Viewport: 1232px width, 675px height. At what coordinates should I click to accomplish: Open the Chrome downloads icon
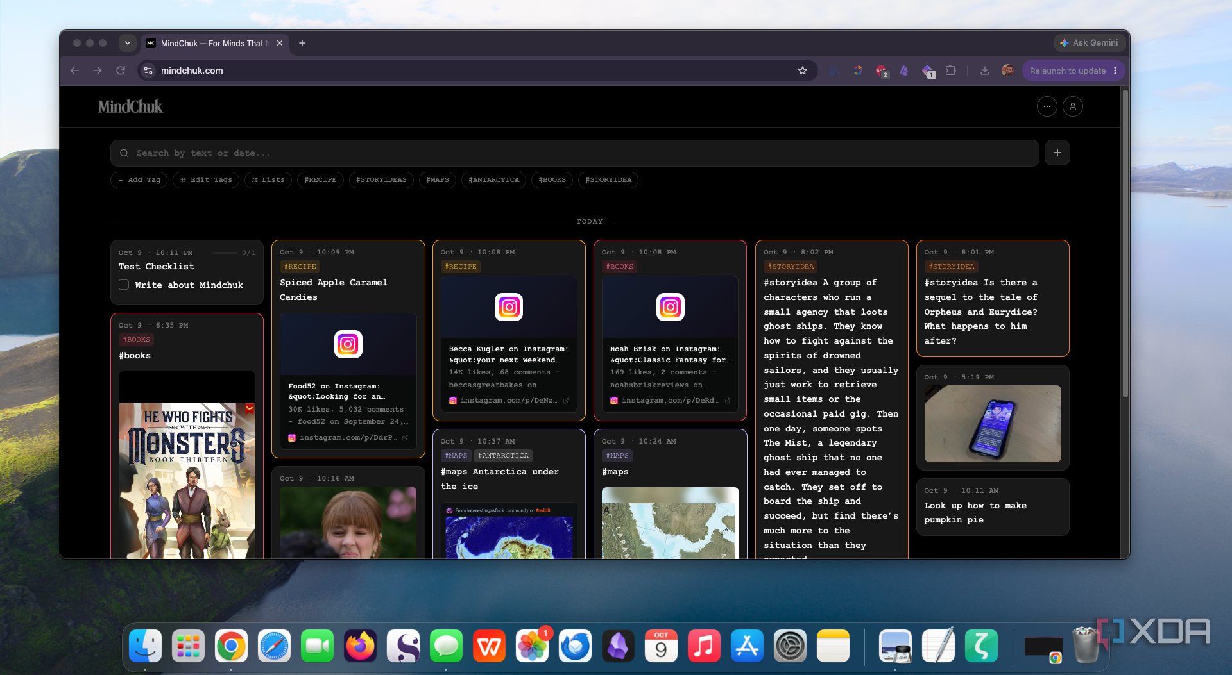[x=984, y=71]
